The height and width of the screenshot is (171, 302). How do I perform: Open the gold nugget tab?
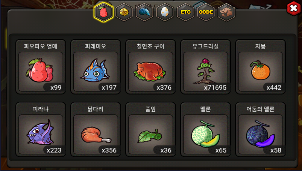124,12
